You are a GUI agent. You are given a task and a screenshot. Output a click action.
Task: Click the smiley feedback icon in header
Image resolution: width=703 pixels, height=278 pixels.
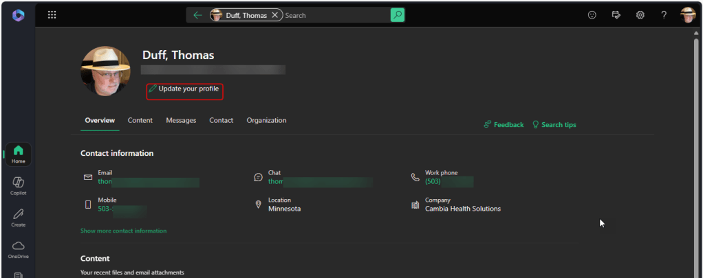click(x=592, y=15)
